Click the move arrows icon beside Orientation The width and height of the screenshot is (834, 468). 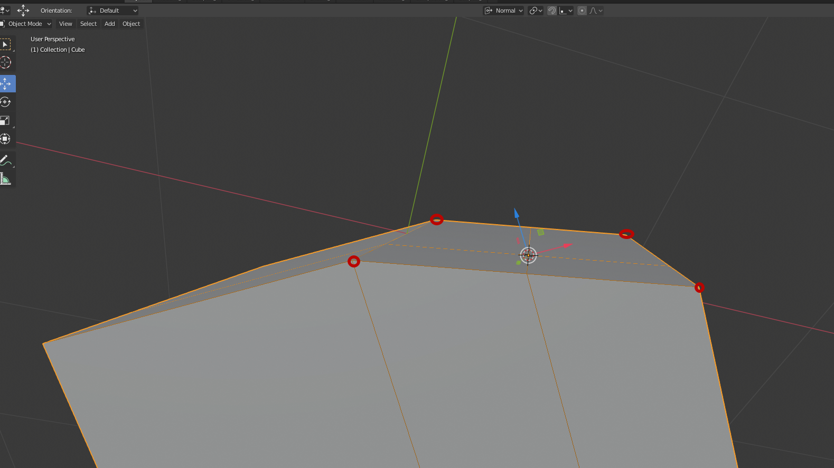[23, 11]
